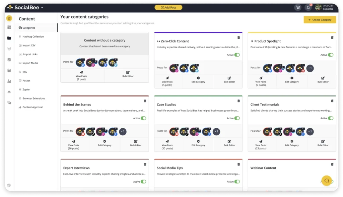Delete the Zero-Click Content category via trash icon
This screenshot has height=197, width=343.
click(x=238, y=37)
